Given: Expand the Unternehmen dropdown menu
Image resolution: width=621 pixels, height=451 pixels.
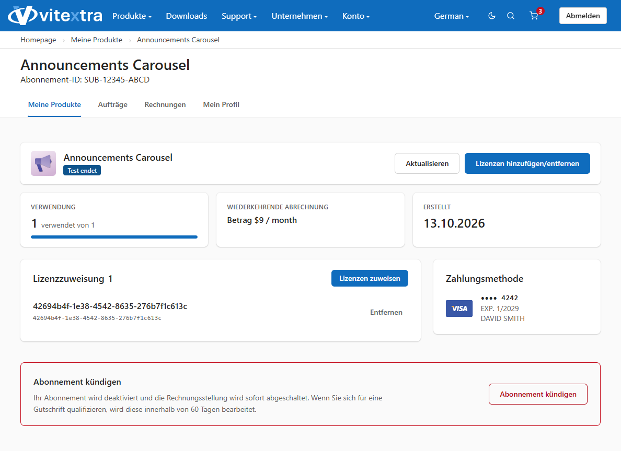Looking at the screenshot, I should pos(300,16).
